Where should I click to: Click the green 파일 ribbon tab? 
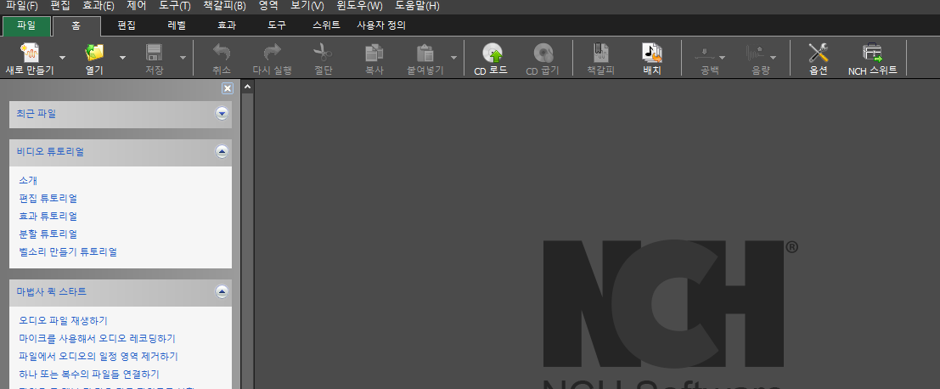pos(26,25)
